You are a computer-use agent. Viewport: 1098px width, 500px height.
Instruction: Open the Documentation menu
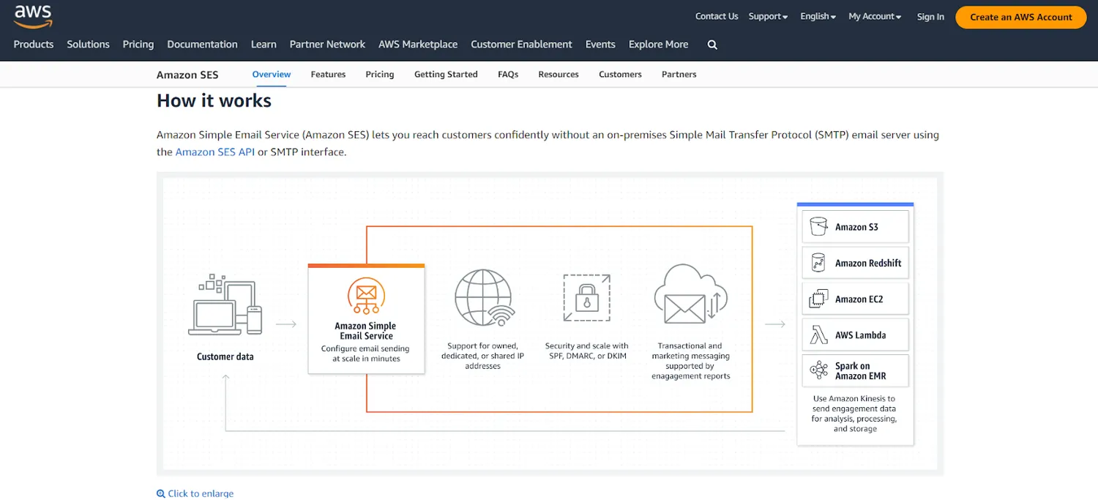pos(202,44)
